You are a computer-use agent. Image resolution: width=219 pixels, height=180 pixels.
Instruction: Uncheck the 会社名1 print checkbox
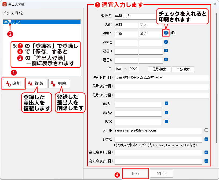[206, 152]
